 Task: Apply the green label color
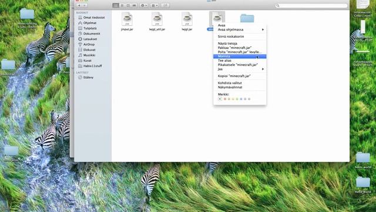pos(237,99)
